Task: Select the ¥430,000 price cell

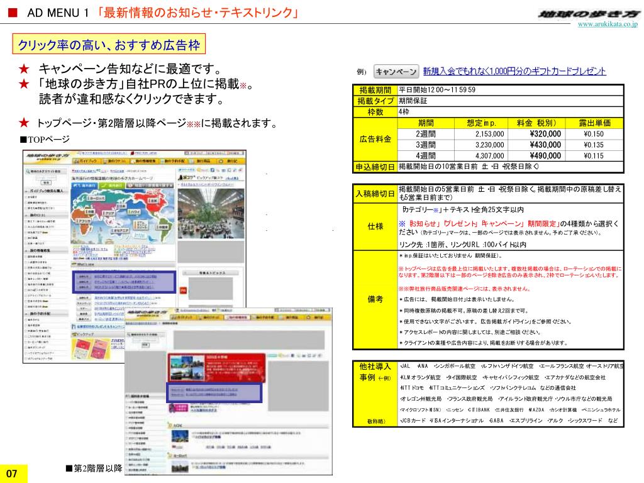Action: 536,145
